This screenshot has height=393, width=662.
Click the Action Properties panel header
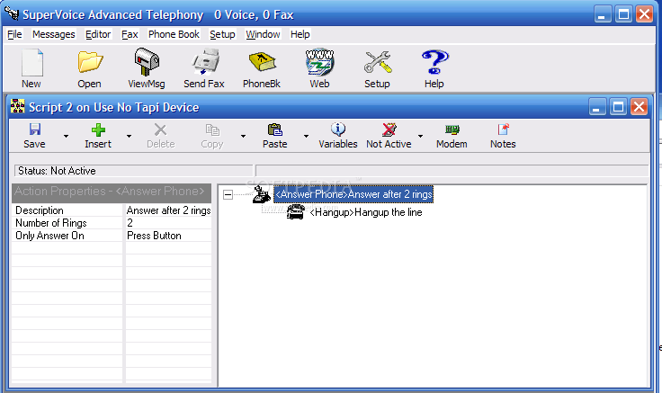(x=112, y=193)
